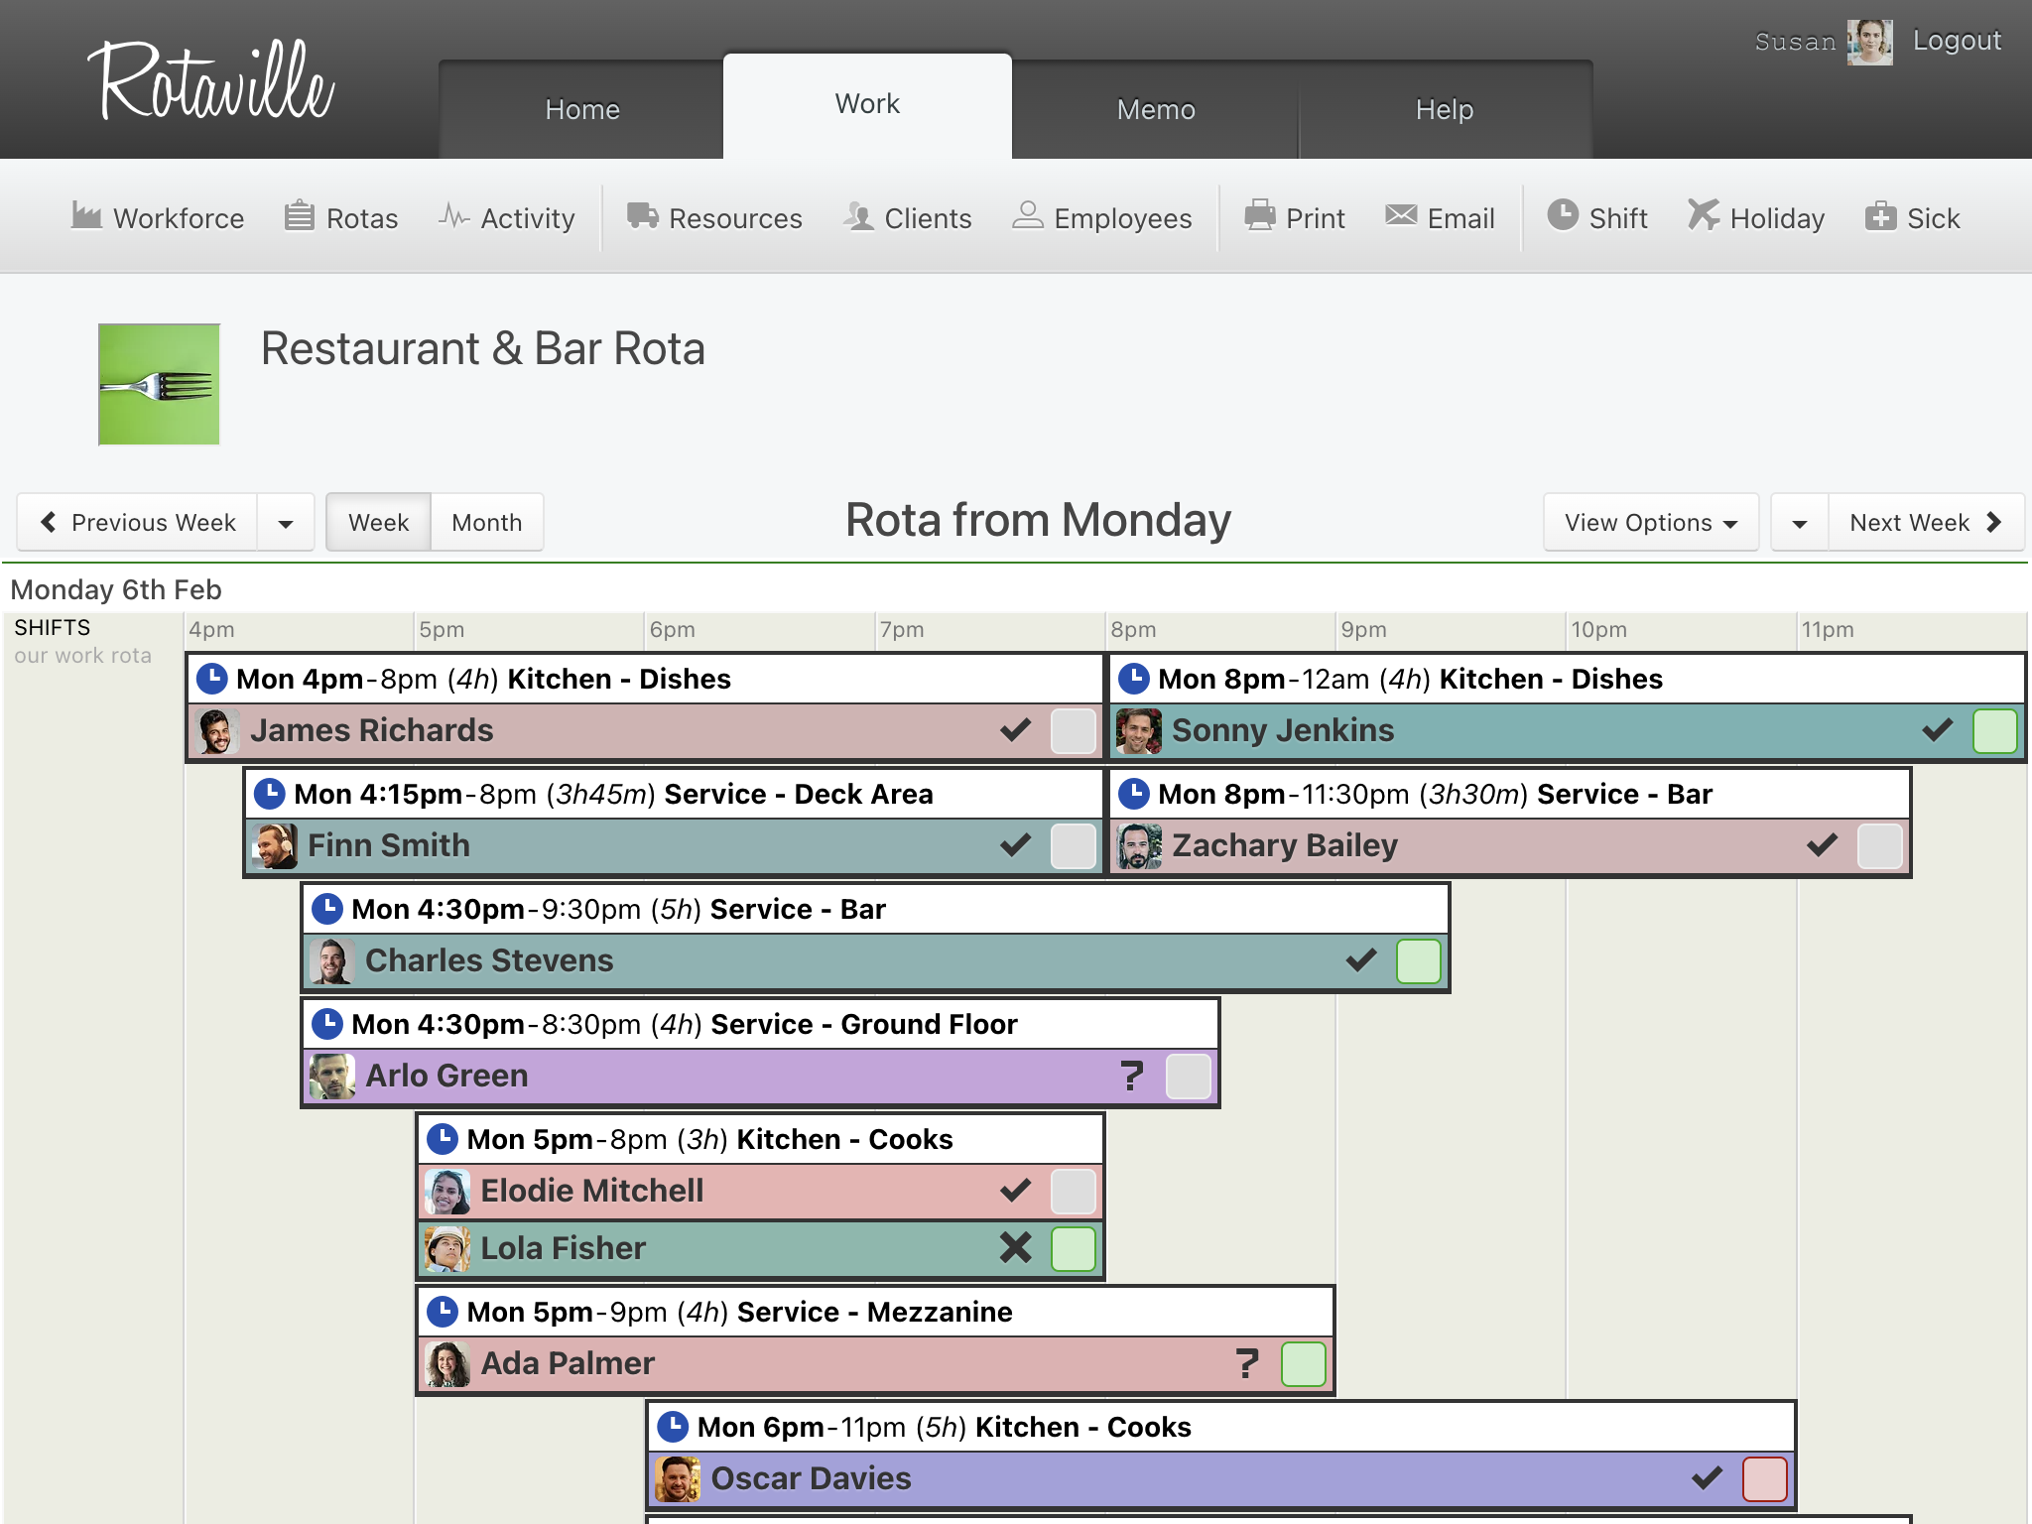
Task: Switch to Week view
Action: click(x=378, y=523)
